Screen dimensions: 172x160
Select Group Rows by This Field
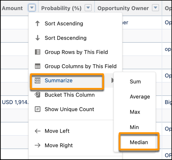point(76,52)
